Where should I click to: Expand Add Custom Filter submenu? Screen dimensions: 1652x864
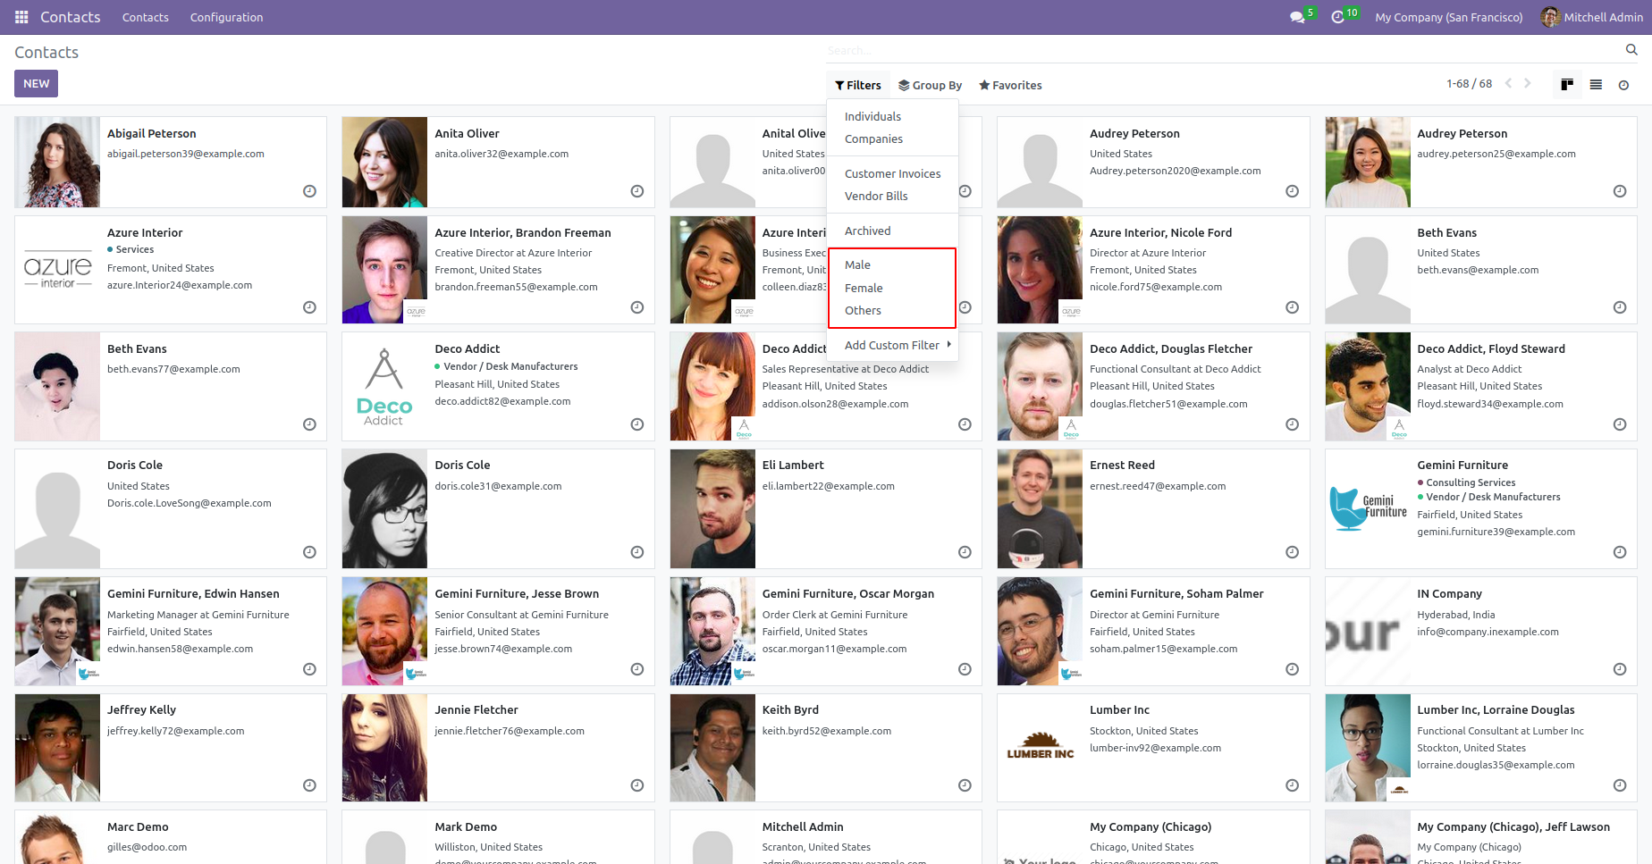893,345
